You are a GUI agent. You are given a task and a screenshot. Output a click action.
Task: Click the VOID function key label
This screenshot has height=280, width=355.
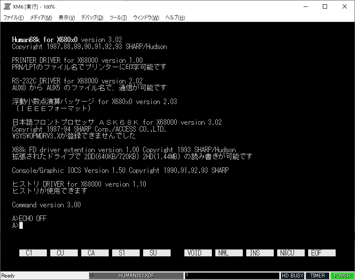[x=198, y=253]
